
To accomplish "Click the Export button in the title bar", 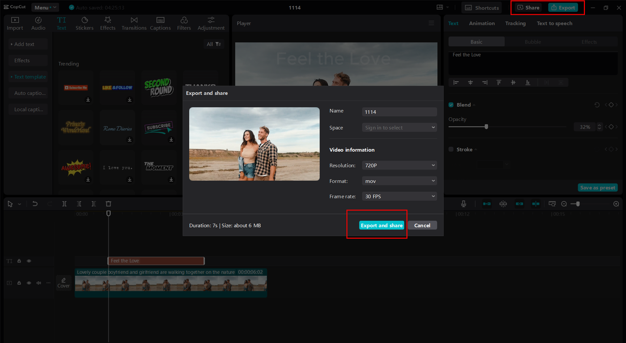I will pyautogui.click(x=563, y=8).
